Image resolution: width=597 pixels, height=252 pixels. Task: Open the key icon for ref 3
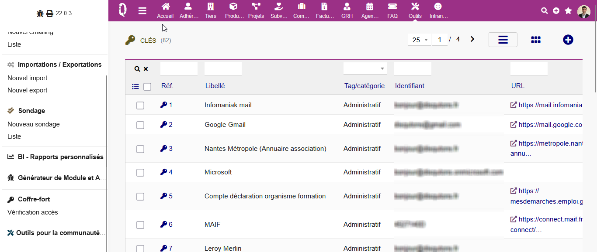point(163,148)
